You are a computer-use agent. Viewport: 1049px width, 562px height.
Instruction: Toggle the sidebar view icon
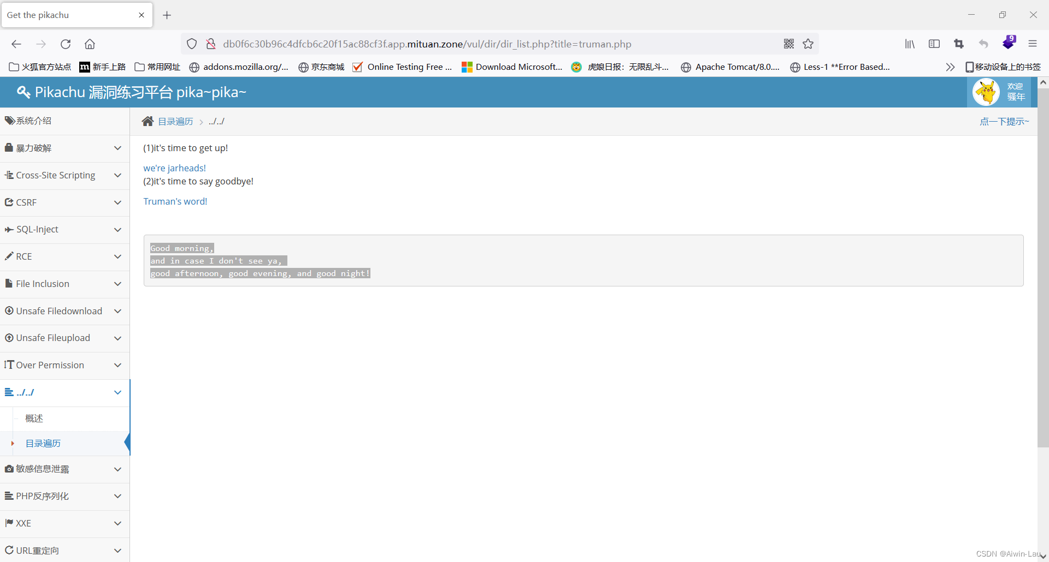click(x=934, y=44)
